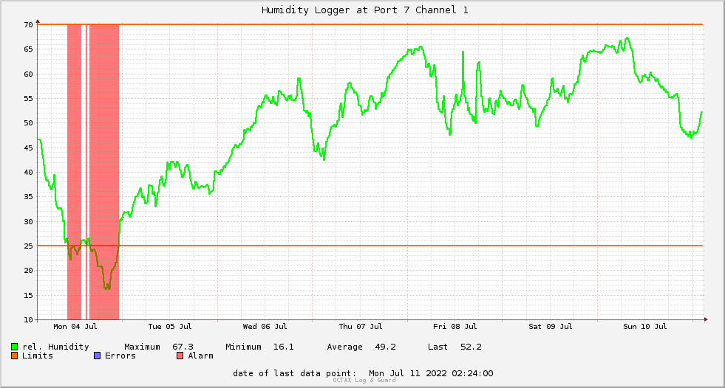Click the y-axis label 35
The height and width of the screenshot is (388, 725).
(x=28, y=196)
